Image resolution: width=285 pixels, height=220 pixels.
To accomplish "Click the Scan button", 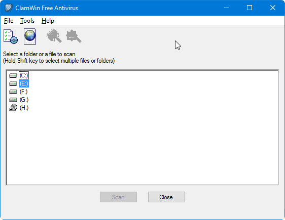I will [118, 197].
